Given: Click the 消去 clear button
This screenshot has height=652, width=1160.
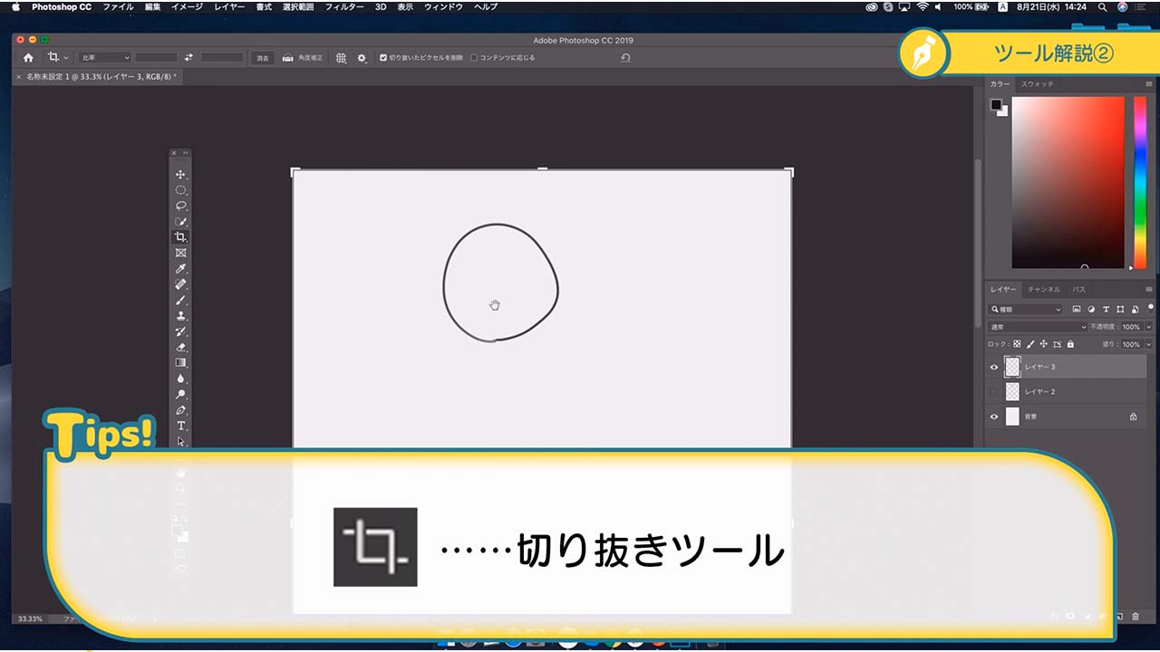Looking at the screenshot, I should pyautogui.click(x=262, y=58).
